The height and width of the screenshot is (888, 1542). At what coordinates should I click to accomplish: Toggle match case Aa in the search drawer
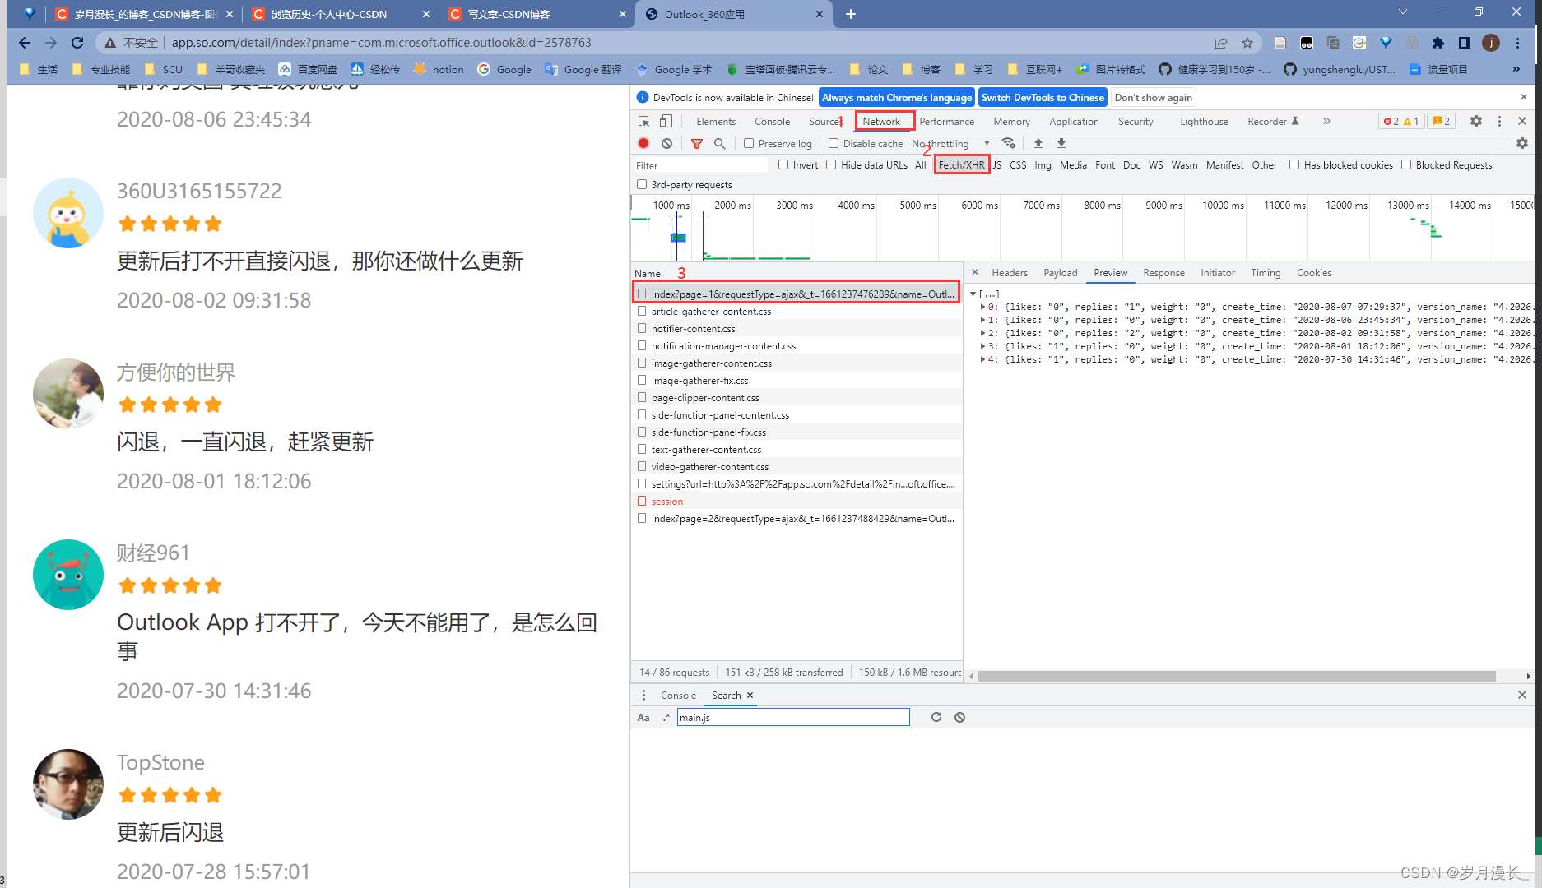643,717
